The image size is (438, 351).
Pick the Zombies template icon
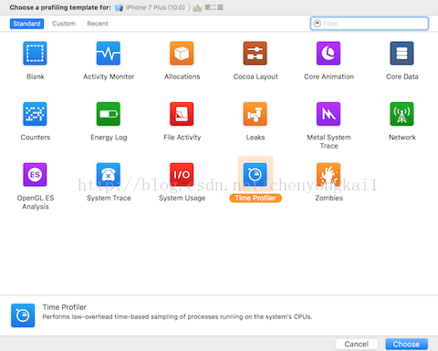[328, 175]
